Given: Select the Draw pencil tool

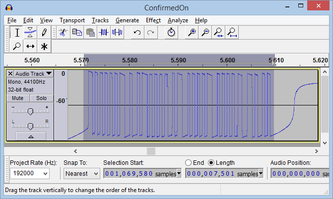Looking at the screenshot, I should (x=44, y=33).
